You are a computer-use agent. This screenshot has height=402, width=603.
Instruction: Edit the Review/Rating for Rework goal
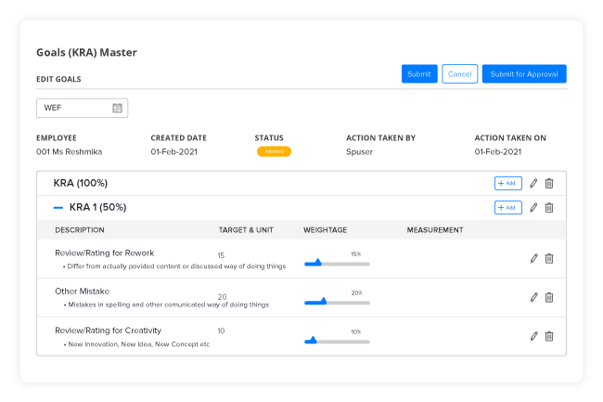[x=533, y=259]
